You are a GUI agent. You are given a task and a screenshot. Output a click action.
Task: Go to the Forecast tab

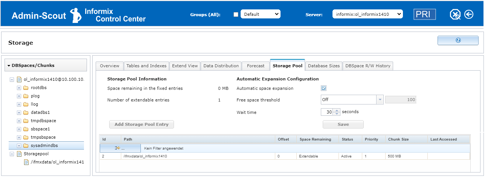[x=256, y=66]
